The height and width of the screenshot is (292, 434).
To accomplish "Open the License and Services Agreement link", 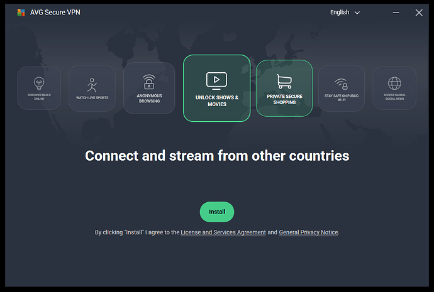I will pyautogui.click(x=223, y=232).
